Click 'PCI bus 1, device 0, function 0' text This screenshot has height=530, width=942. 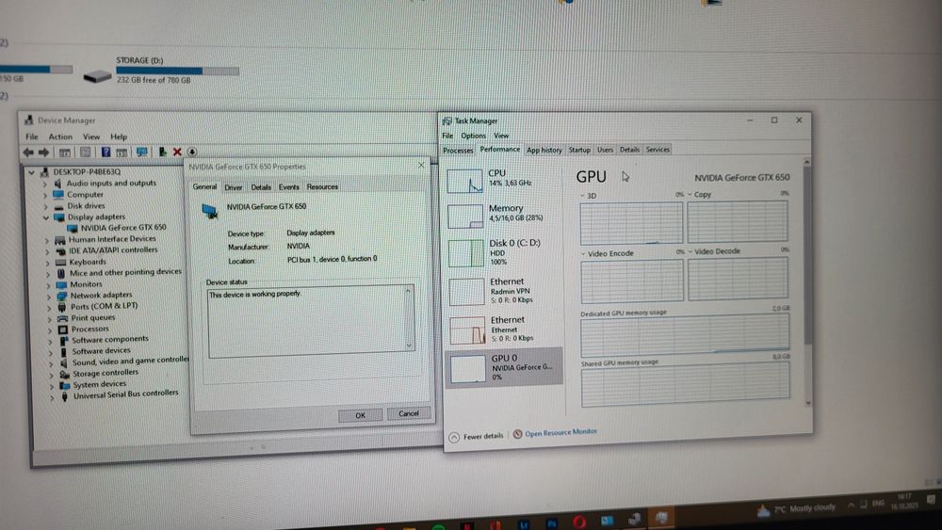333,259
